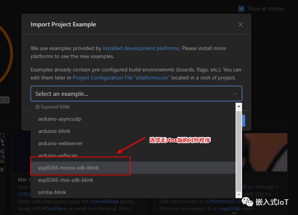
Task: Toggle the Show at startup checkbox
Action: tap(241, 8)
